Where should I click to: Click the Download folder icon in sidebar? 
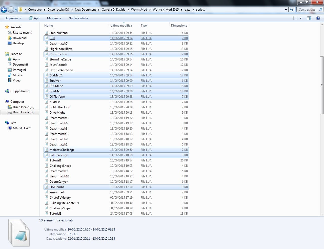pos(10,38)
